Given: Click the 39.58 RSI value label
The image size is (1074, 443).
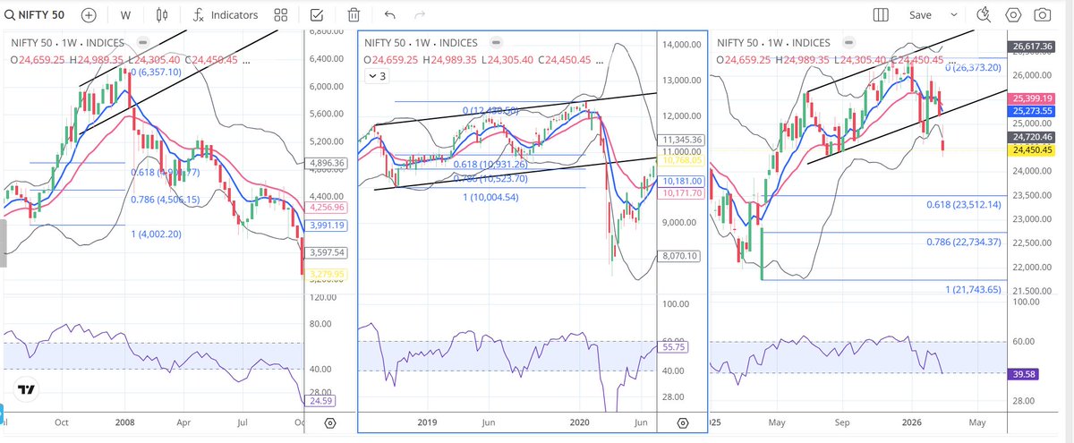Looking at the screenshot, I should coord(1024,374).
